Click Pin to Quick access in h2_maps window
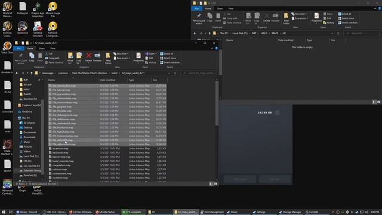 tap(21, 59)
